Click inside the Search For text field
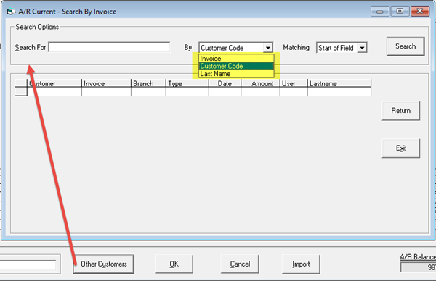The height and width of the screenshot is (281, 436). click(x=109, y=47)
